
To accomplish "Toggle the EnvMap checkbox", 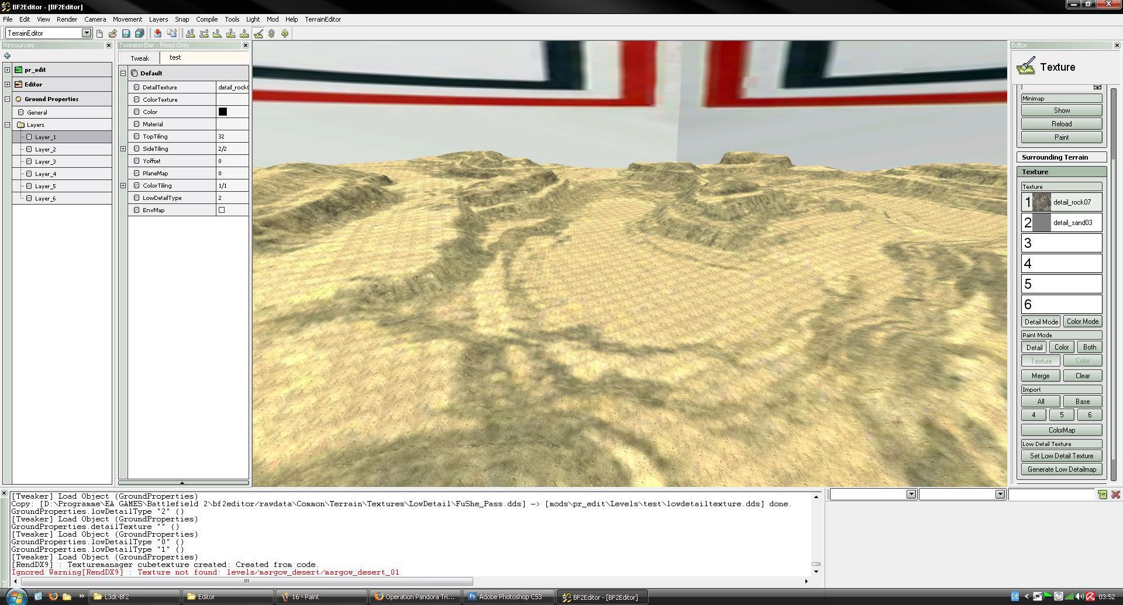I will pos(222,210).
